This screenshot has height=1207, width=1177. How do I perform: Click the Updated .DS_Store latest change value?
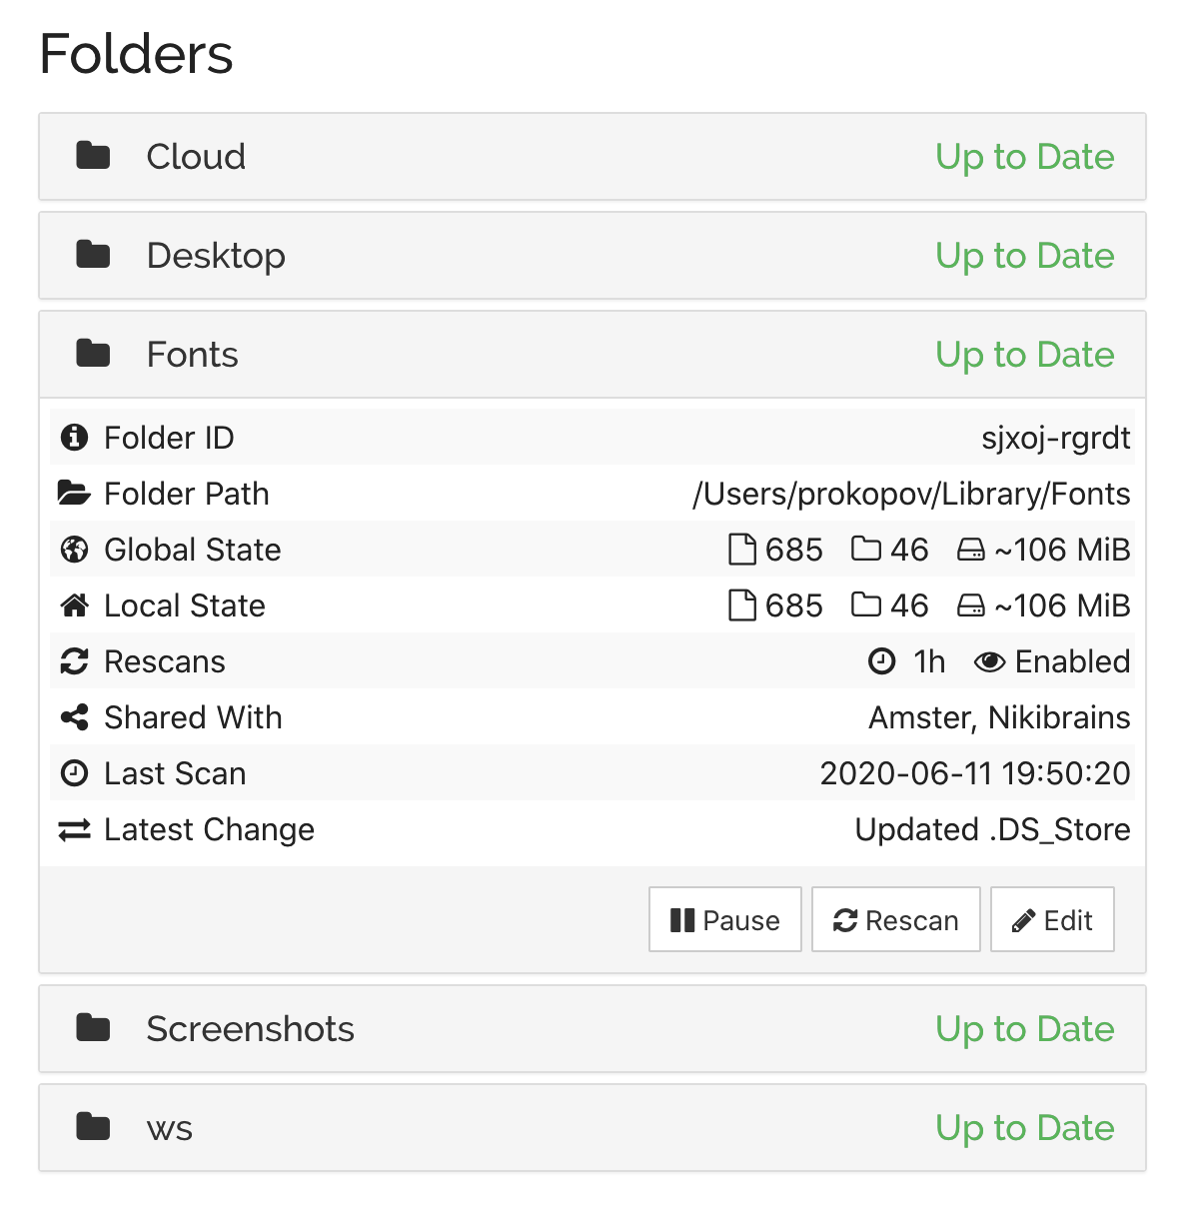click(x=992, y=829)
